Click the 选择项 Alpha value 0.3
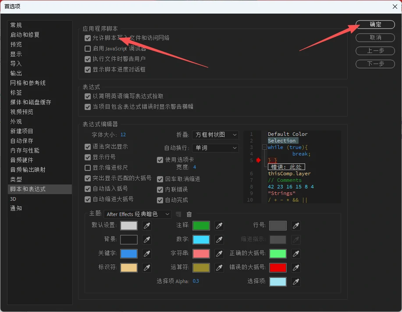 (196, 281)
